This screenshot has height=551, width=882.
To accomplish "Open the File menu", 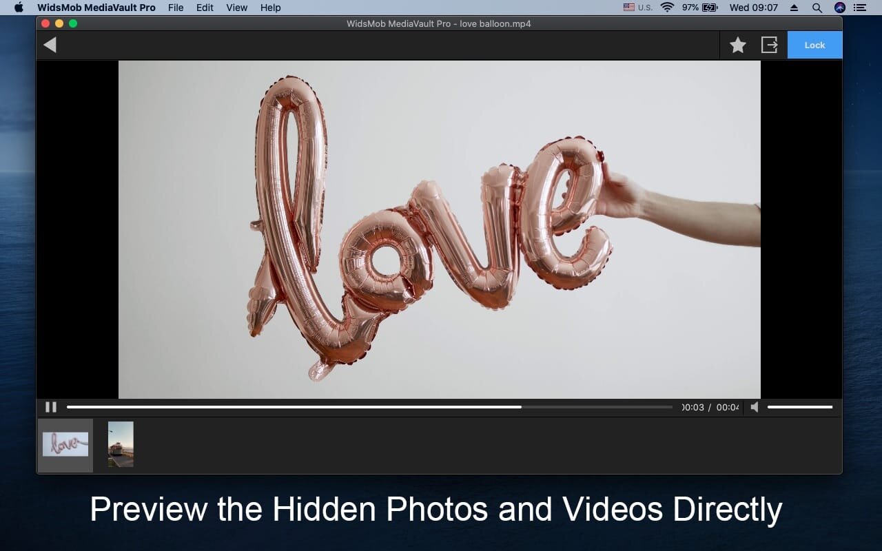I will pos(176,8).
